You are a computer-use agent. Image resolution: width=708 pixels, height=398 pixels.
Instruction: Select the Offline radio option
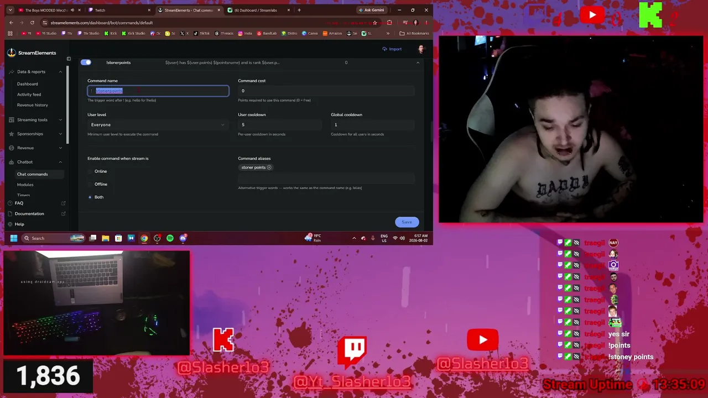[90, 184]
